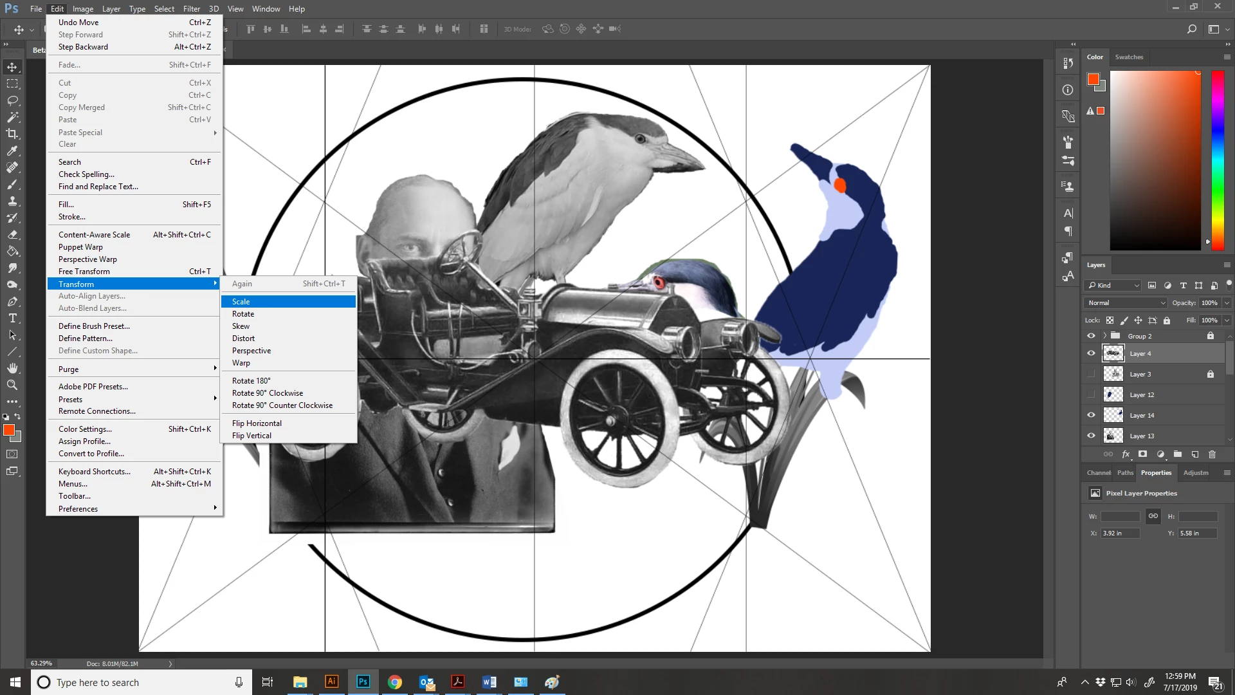
Task: Open the layer filter Kind dropdown
Action: tap(1113, 285)
